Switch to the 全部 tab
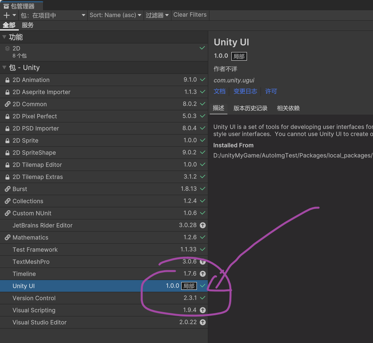 [x=9, y=25]
